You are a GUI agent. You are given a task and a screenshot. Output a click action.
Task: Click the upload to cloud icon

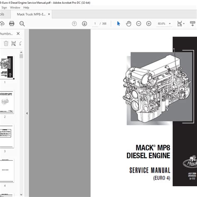[x=2, y=24]
